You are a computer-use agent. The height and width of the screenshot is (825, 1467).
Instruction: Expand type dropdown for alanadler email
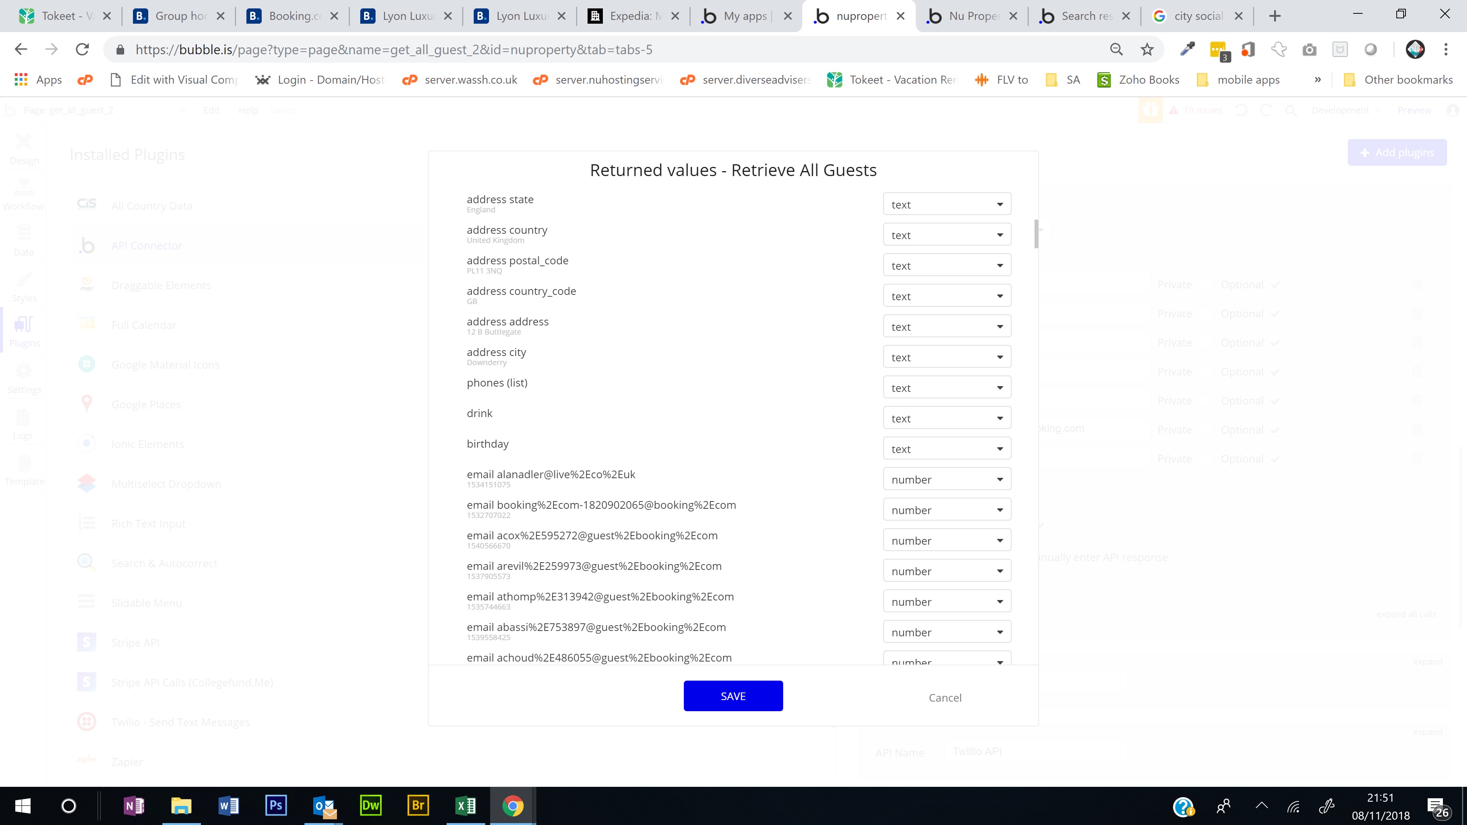947,479
